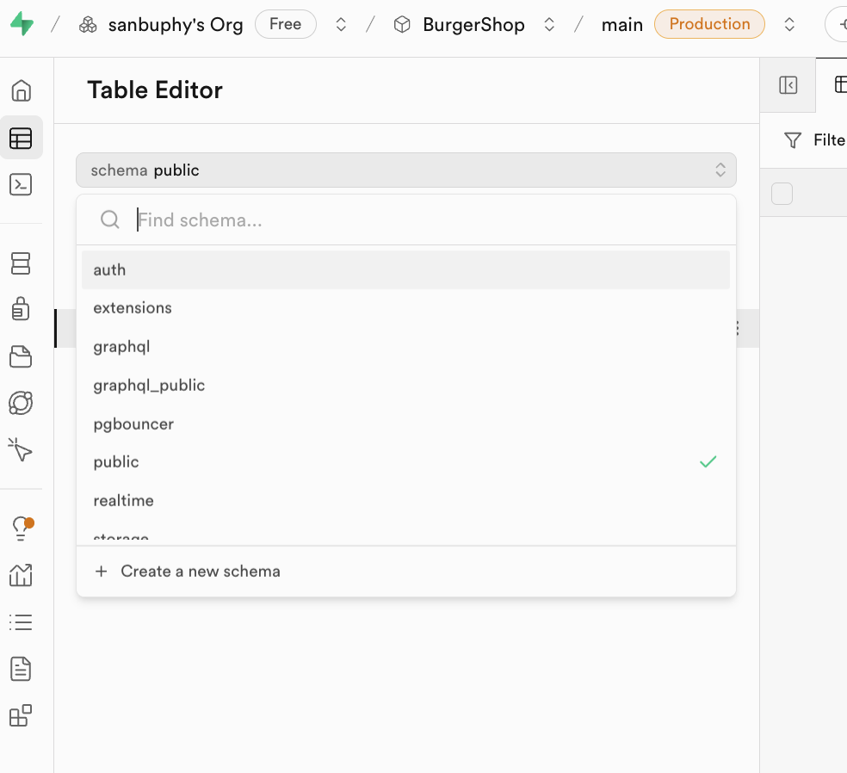847x773 pixels.
Task: Expand the BurgerShop project switcher
Action: [x=549, y=25]
